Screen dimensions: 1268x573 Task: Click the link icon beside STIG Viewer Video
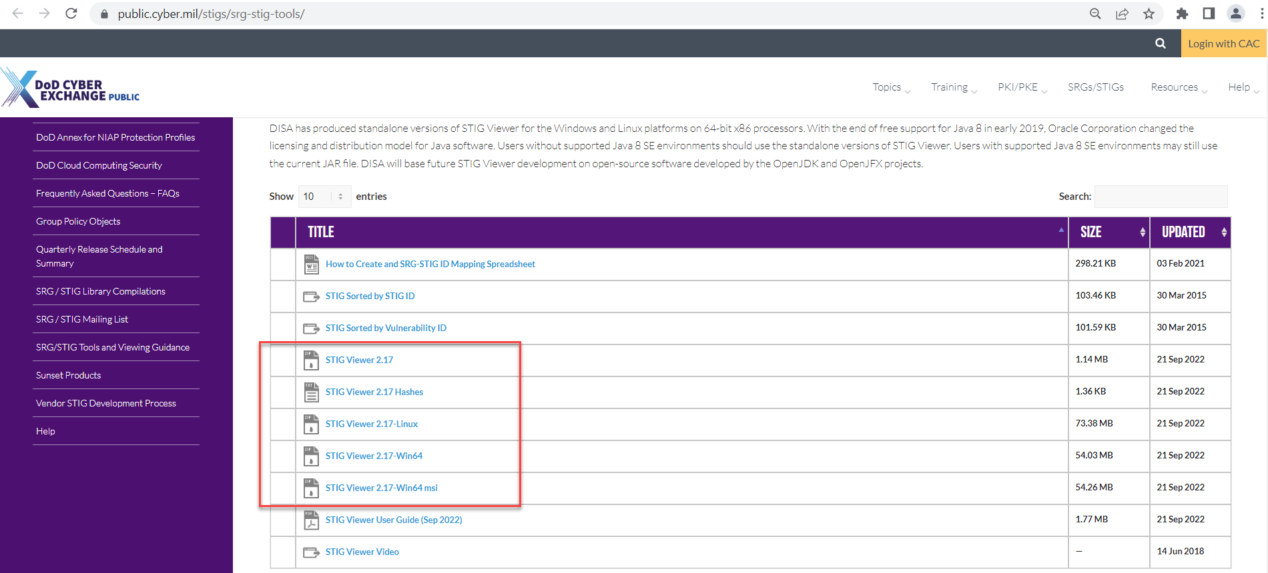(x=311, y=552)
